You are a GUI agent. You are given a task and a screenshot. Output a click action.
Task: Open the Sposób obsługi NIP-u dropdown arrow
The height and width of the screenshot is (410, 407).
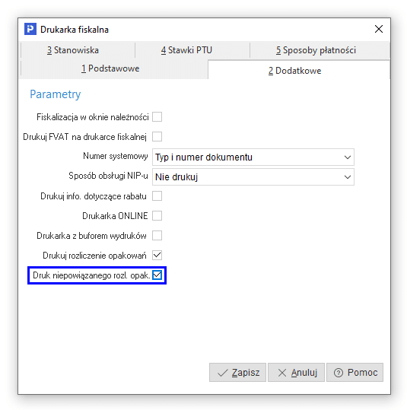[x=348, y=177]
